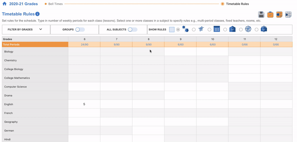Expand the FILTER BY GRADES dropdown
Image resolution: width=297 pixels, height=142 pixels.
(26, 30)
